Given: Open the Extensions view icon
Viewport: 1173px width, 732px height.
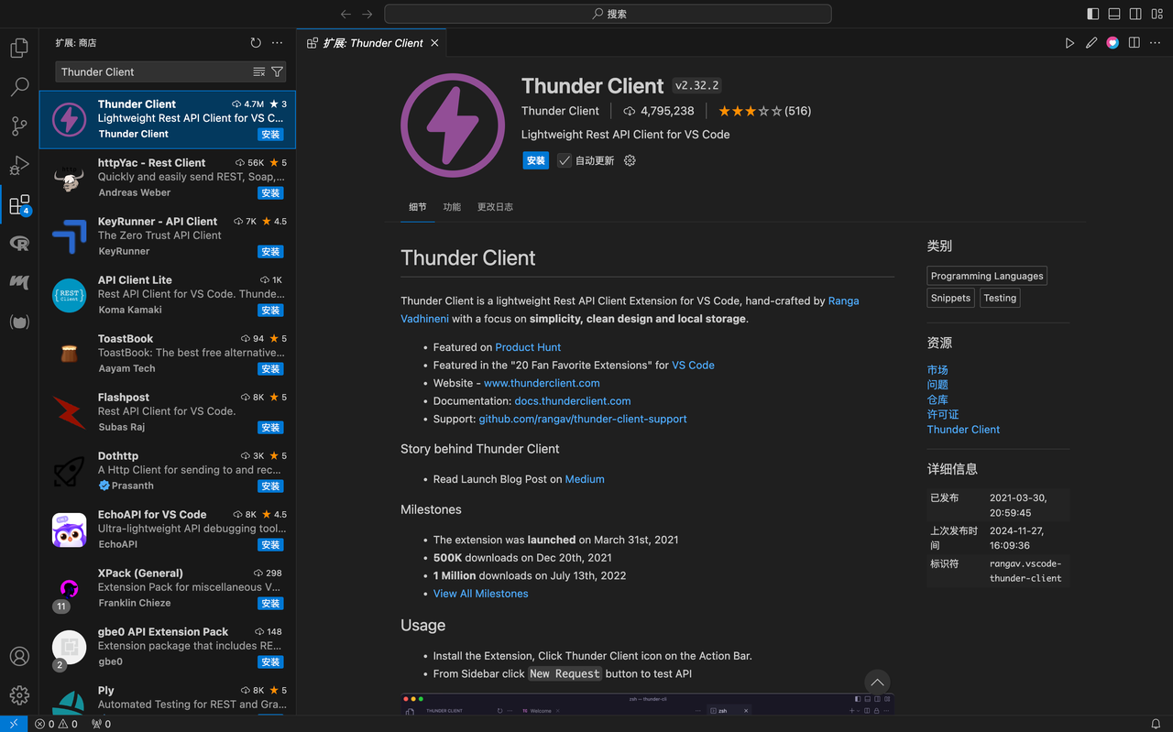Looking at the screenshot, I should 19,205.
